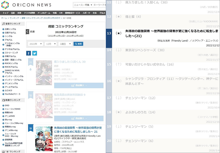Open the 動画配信サービス navigation menu item
Screen dimensions: 220x153
pos(72,13)
